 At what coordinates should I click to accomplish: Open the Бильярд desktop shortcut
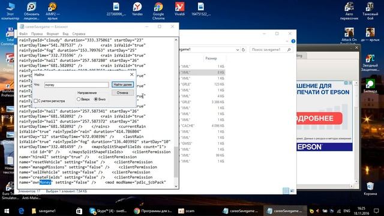coord(370,86)
